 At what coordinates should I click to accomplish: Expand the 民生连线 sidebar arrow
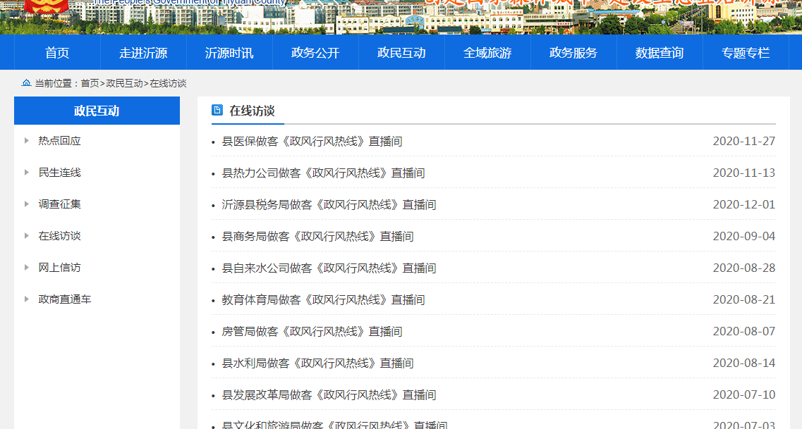27,173
